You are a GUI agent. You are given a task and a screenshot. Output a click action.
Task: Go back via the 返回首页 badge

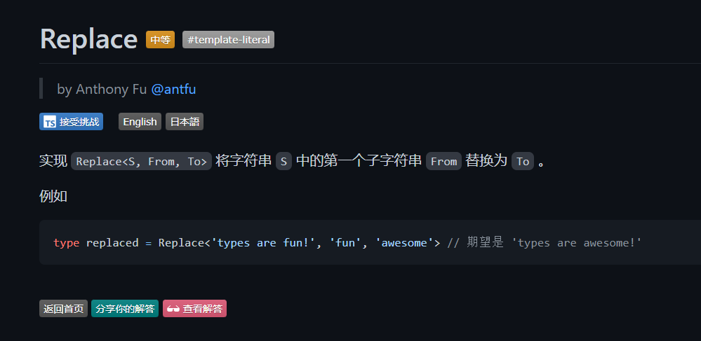point(63,308)
